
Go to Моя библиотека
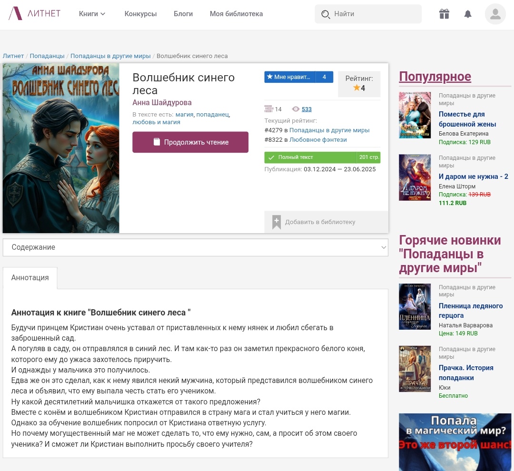click(237, 14)
